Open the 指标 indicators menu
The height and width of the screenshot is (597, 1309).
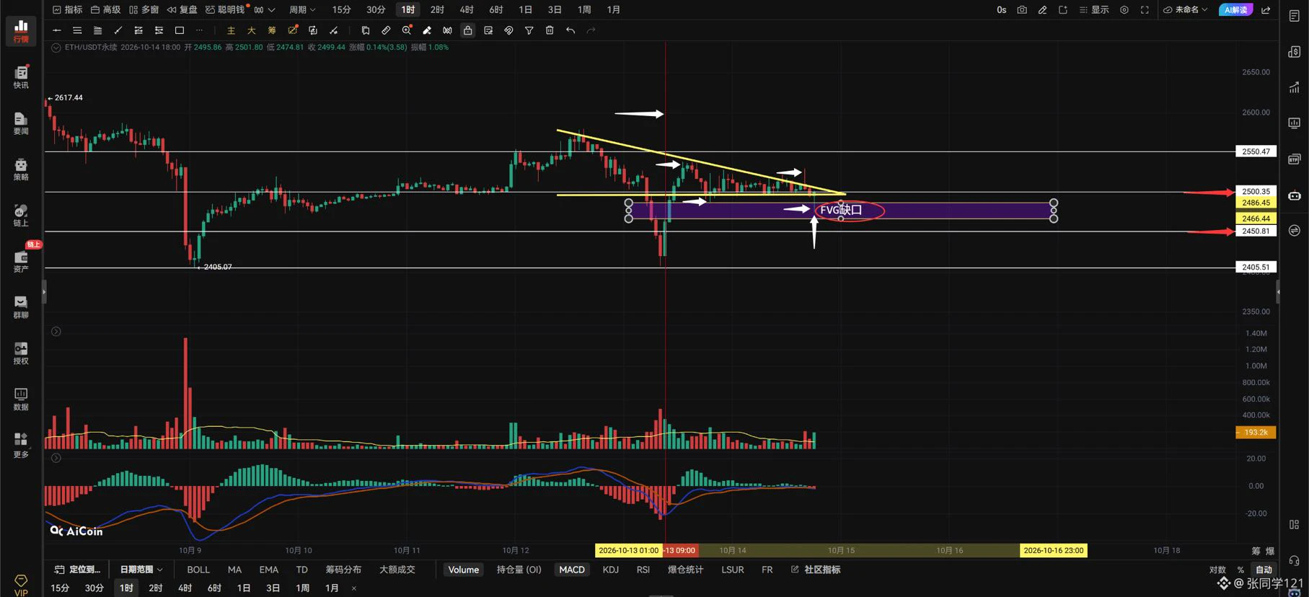coord(68,10)
